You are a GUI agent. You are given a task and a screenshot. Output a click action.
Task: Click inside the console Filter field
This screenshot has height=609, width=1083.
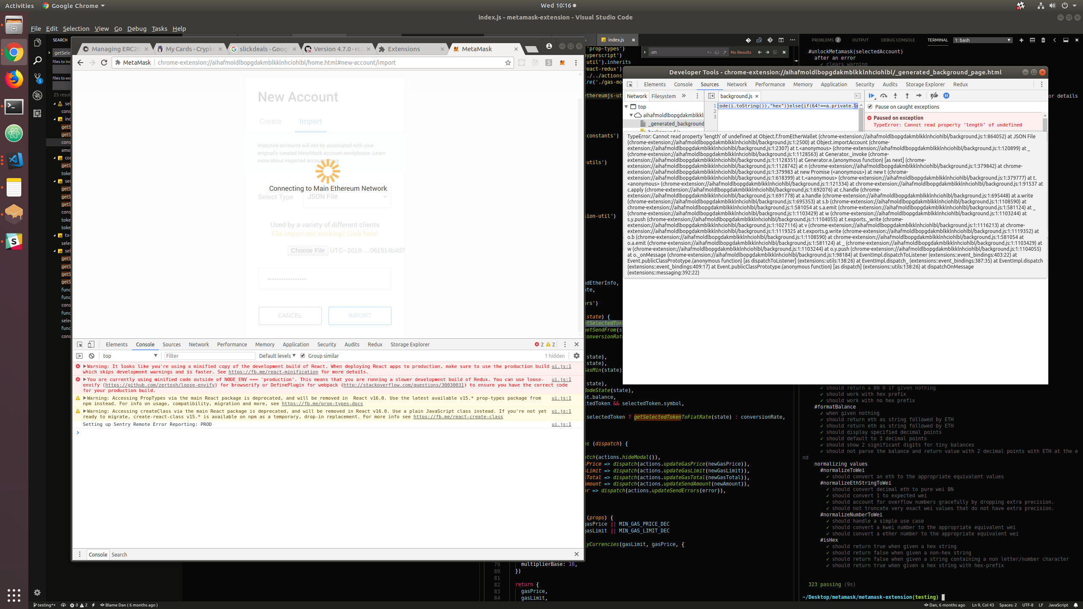(209, 356)
